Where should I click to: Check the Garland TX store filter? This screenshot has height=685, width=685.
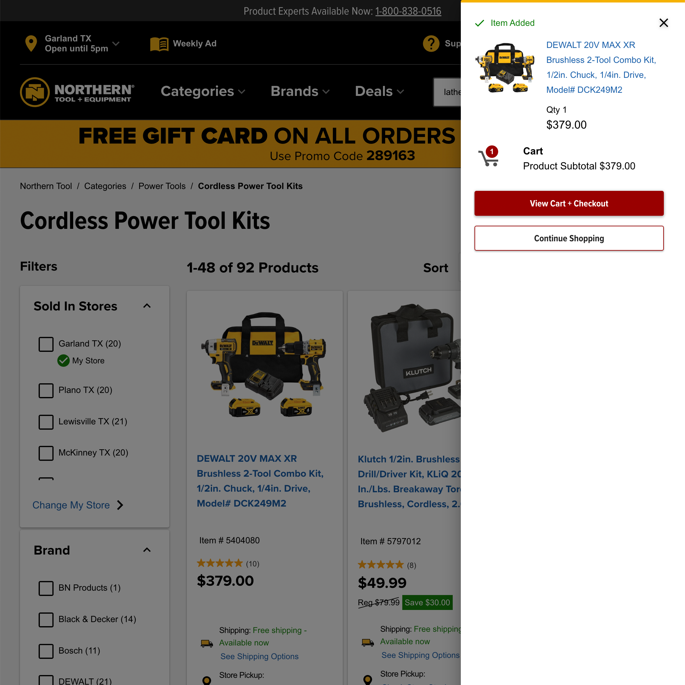46,344
